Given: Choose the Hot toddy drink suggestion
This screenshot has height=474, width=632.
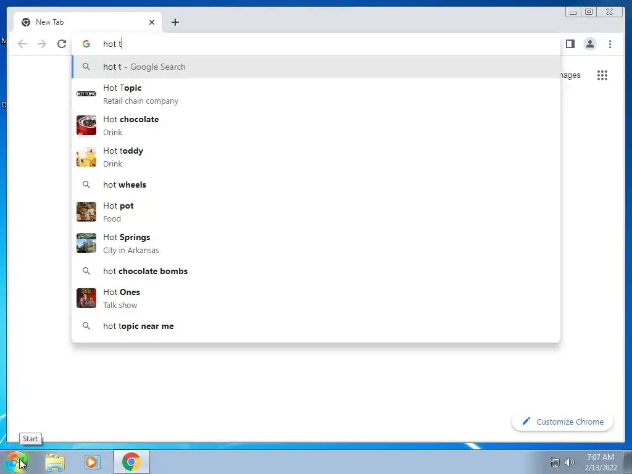Looking at the screenshot, I should [x=316, y=157].
